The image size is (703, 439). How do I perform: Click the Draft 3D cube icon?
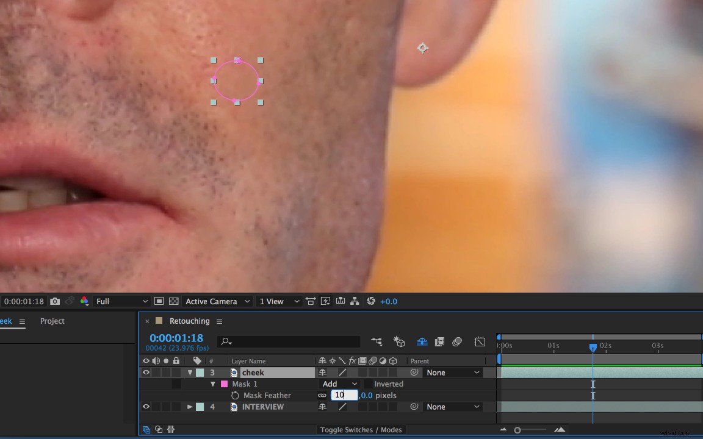(x=399, y=342)
